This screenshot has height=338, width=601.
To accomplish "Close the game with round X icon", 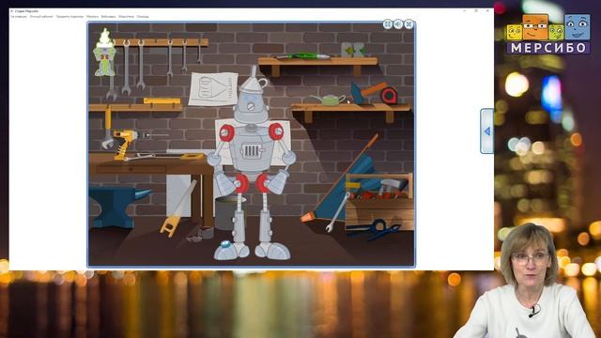I will coord(409,24).
